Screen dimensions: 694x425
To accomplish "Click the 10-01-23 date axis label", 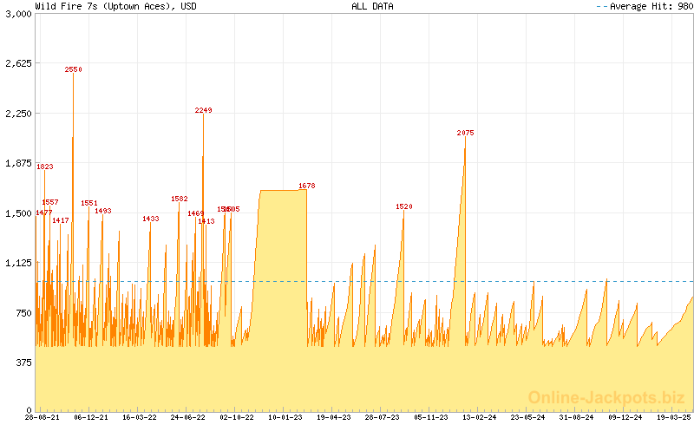I will [x=285, y=417].
